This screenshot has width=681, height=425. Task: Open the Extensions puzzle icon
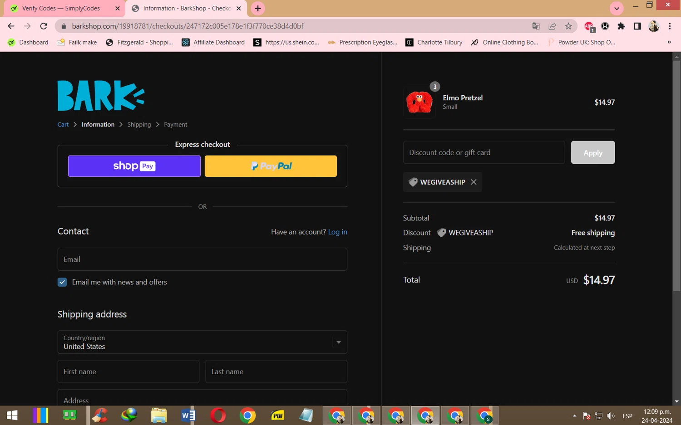point(621,26)
